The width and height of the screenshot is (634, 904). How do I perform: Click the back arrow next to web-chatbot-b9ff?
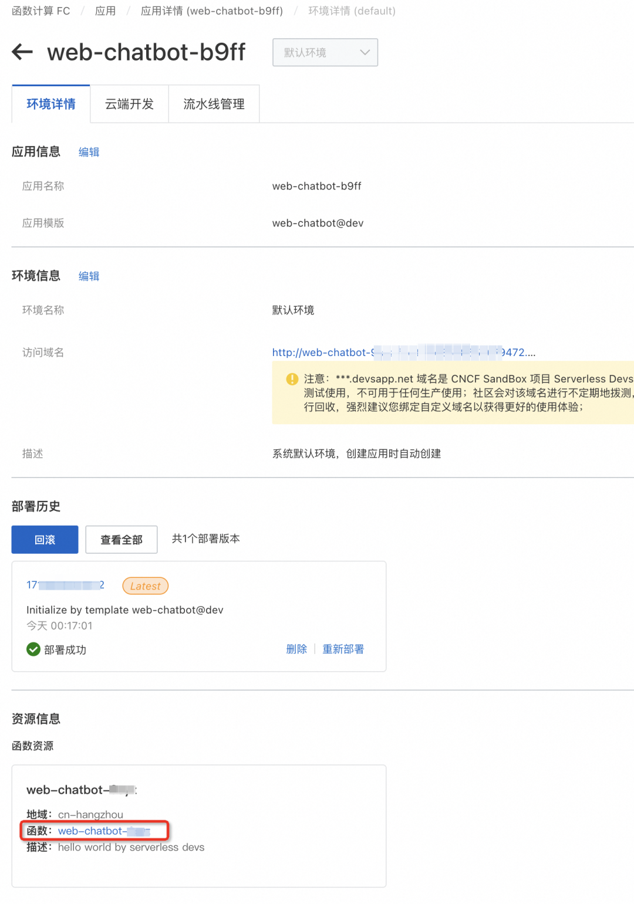coord(21,52)
